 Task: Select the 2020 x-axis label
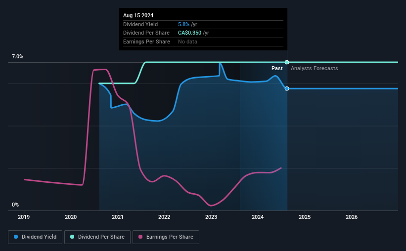71,217
